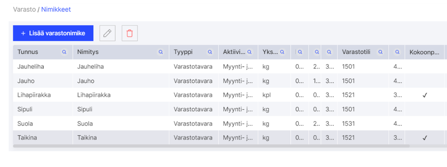
Task: Toggle Kokoonpano checkmark in Lihapiirakka row
Action: 425,95
